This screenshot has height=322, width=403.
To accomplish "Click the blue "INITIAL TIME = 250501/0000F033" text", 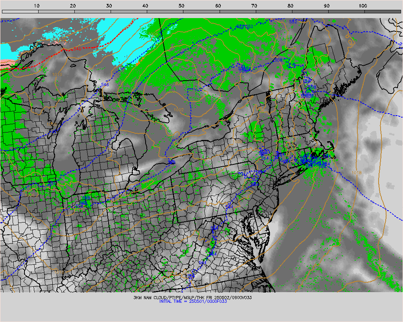I will (x=193, y=302).
